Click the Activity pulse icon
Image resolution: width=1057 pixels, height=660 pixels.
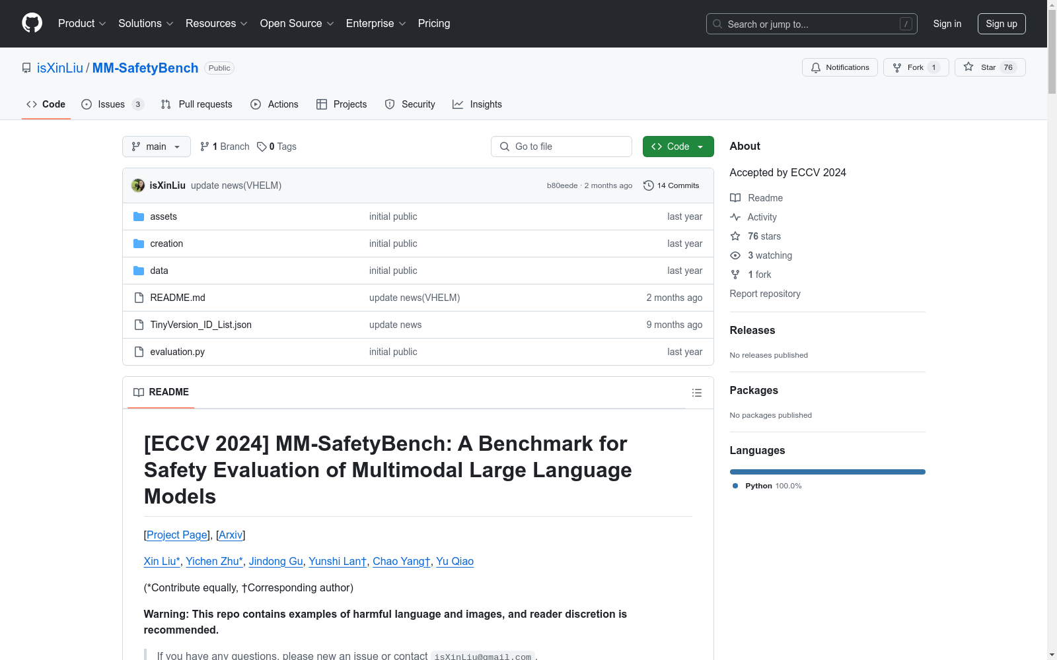[x=735, y=217]
